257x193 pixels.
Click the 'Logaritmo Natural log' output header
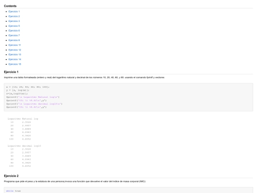click(x=23, y=119)
